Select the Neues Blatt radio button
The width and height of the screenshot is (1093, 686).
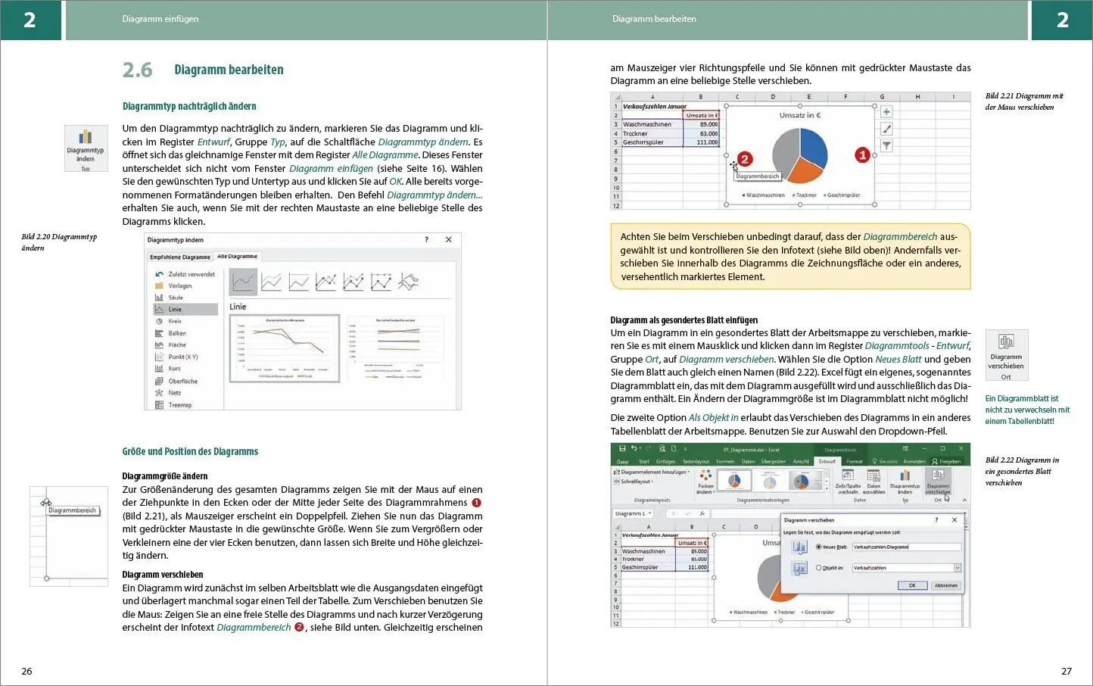pos(818,547)
